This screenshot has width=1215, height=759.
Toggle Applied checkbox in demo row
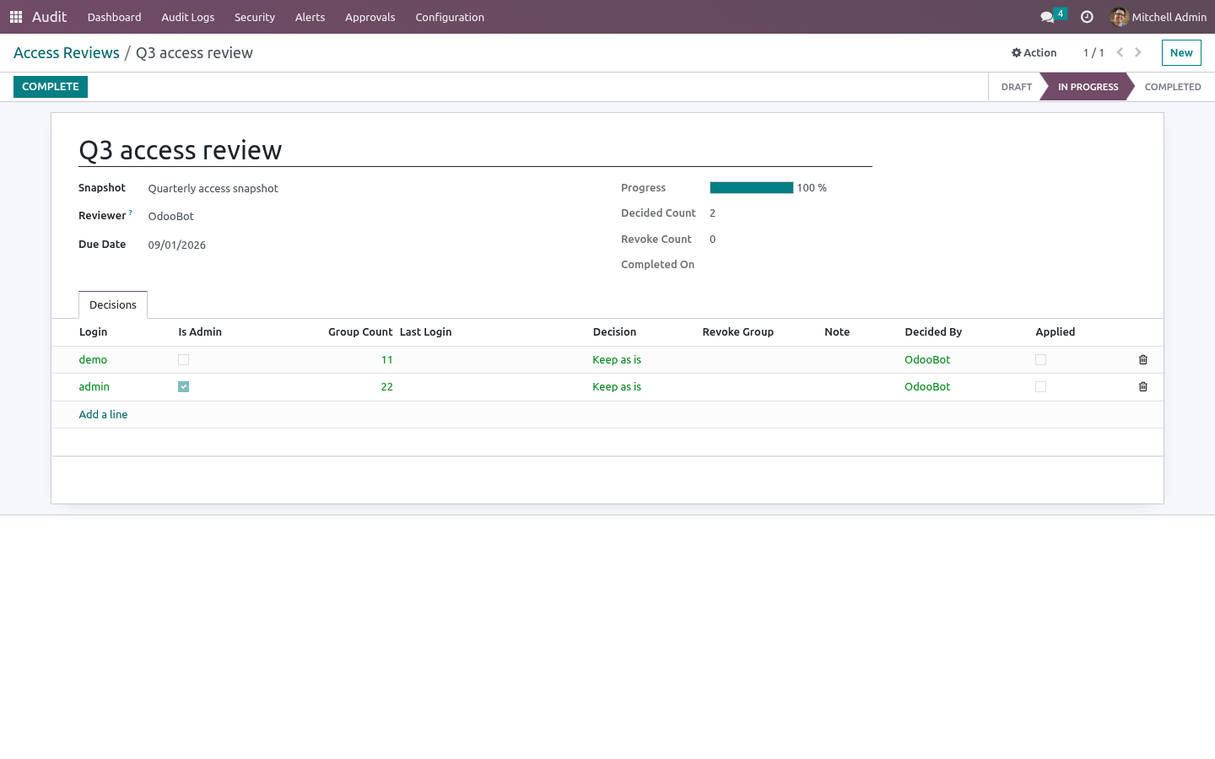pos(1040,360)
